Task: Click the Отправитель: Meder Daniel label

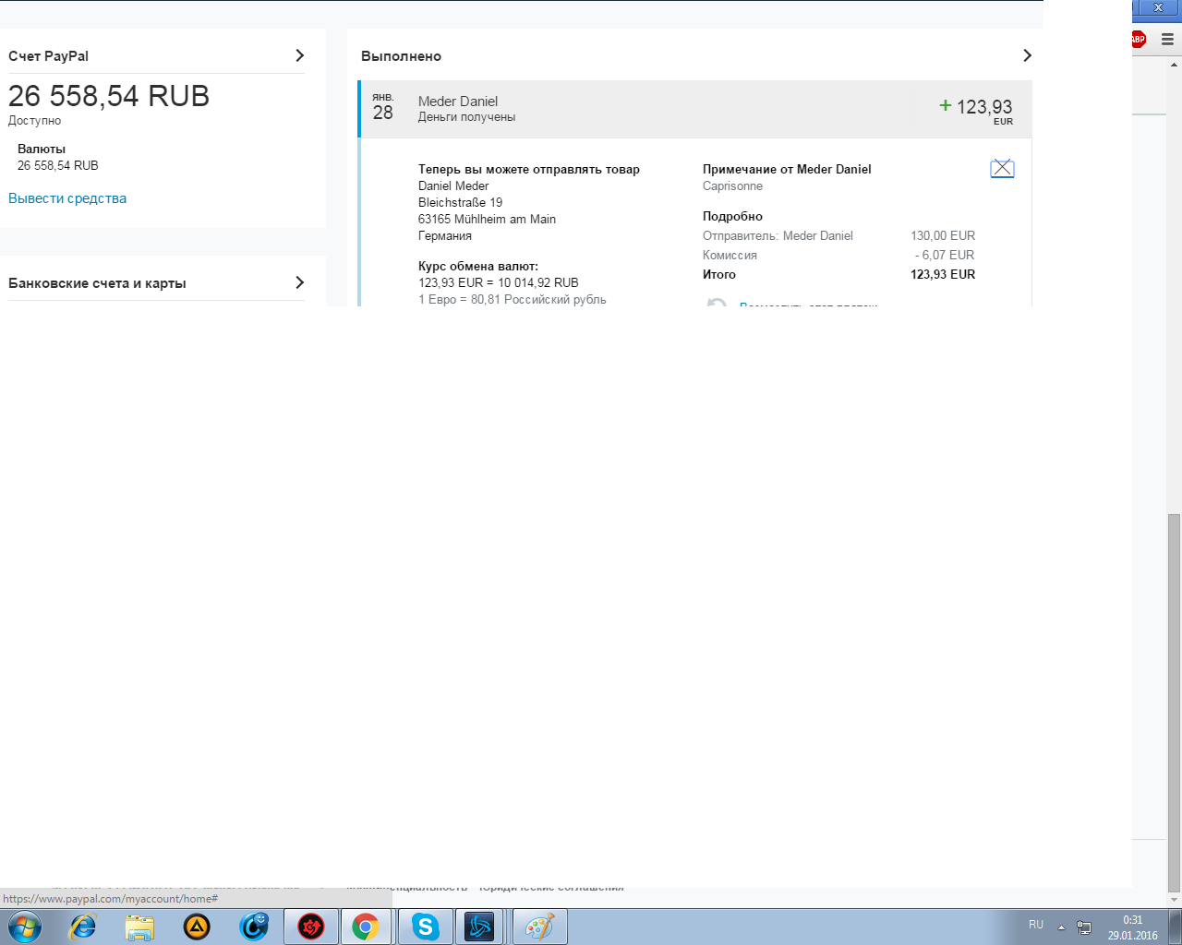Action: point(778,235)
